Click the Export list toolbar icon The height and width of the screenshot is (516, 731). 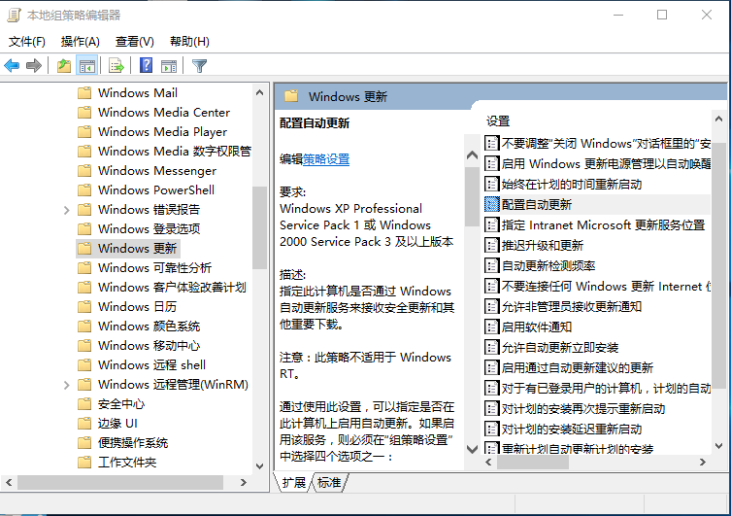[116, 66]
